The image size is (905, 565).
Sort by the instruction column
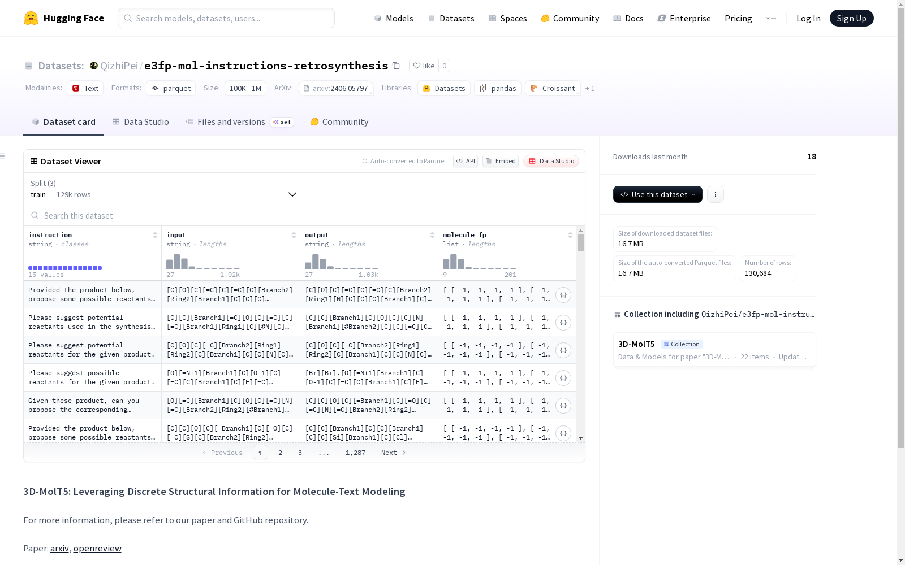point(155,235)
